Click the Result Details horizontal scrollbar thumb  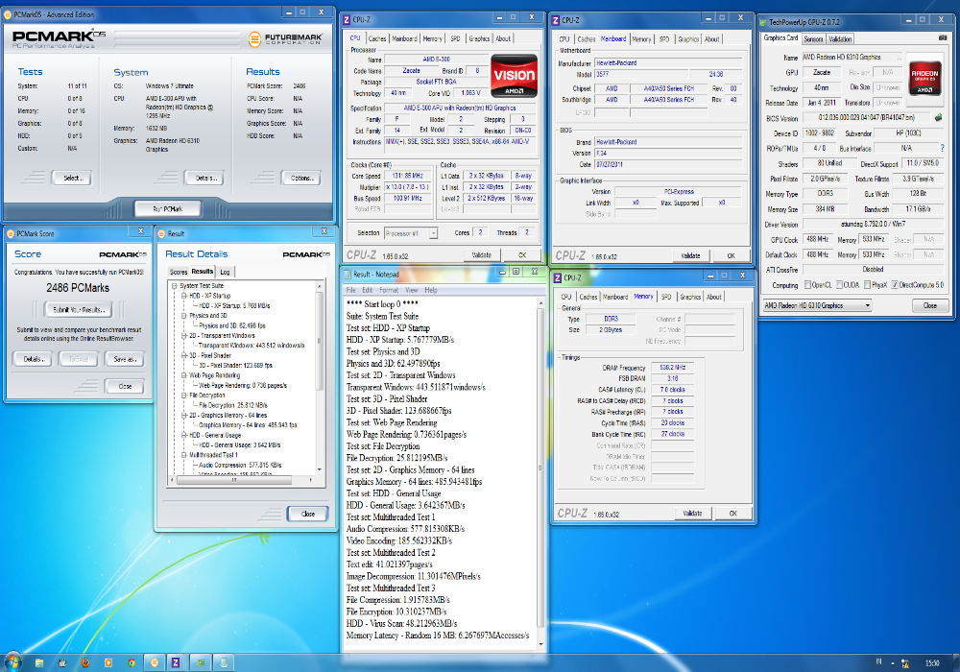(x=234, y=480)
